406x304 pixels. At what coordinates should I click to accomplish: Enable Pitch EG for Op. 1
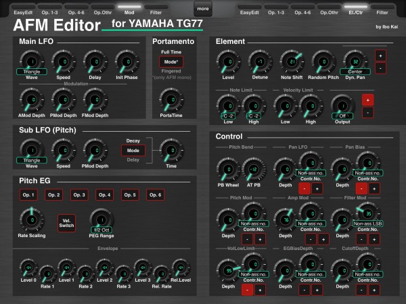click(x=28, y=195)
